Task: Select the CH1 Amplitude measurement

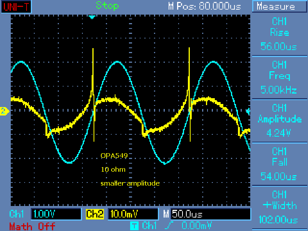Action: 280,121
